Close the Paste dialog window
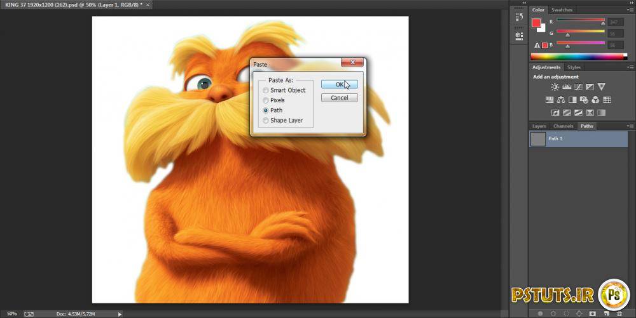The height and width of the screenshot is (318, 636). click(x=352, y=62)
